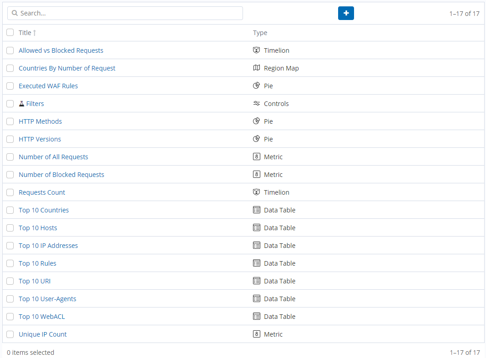The width and height of the screenshot is (486, 358).
Task: Click Data Table icon in Top 10 URI row
Action: click(x=256, y=281)
